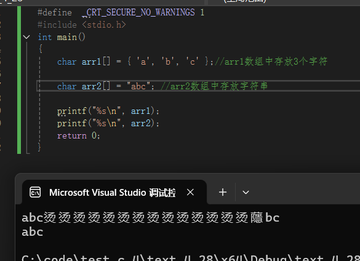
Task: Click the second console output 'abc'
Action: tap(33, 232)
